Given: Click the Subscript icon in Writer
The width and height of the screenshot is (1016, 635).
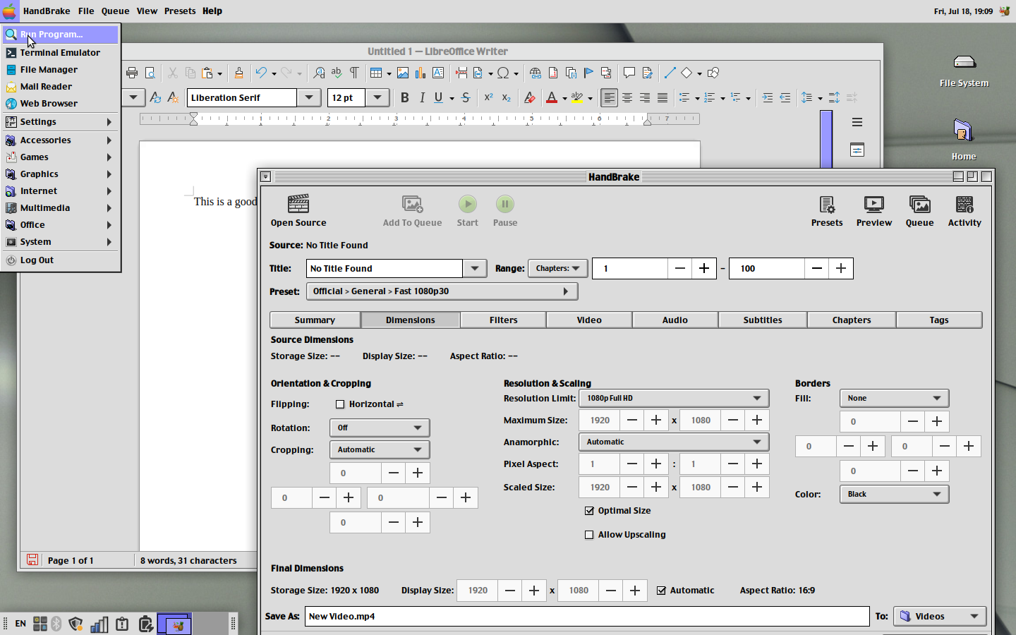Looking at the screenshot, I should [x=506, y=97].
